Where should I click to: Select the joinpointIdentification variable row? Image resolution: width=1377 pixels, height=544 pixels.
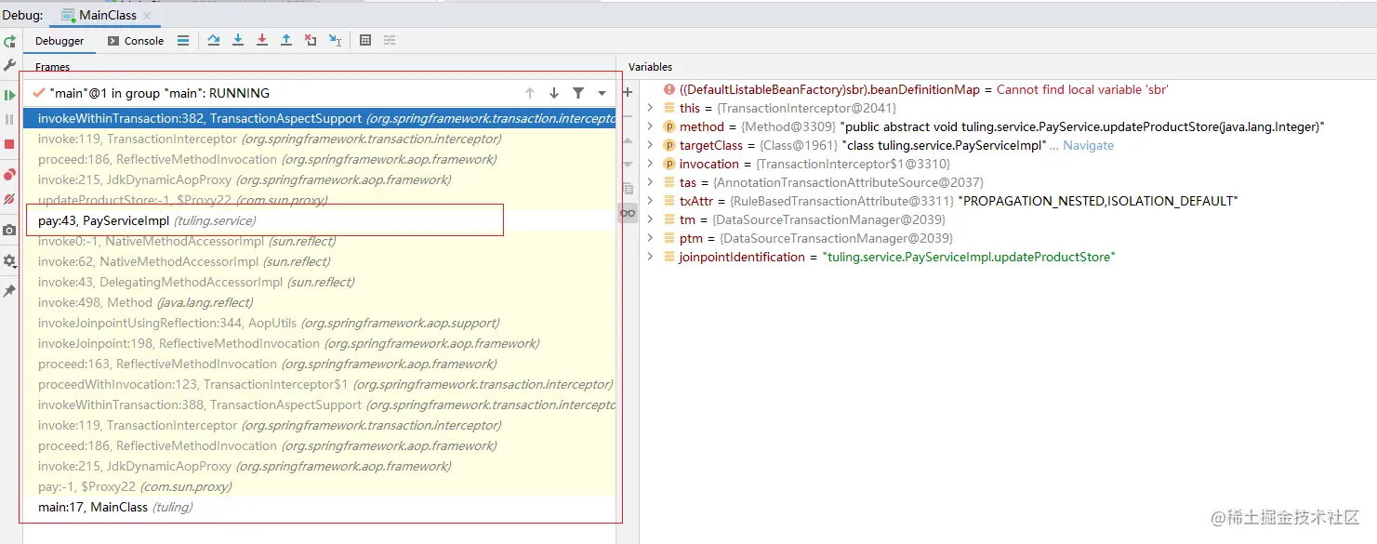(x=1009, y=257)
